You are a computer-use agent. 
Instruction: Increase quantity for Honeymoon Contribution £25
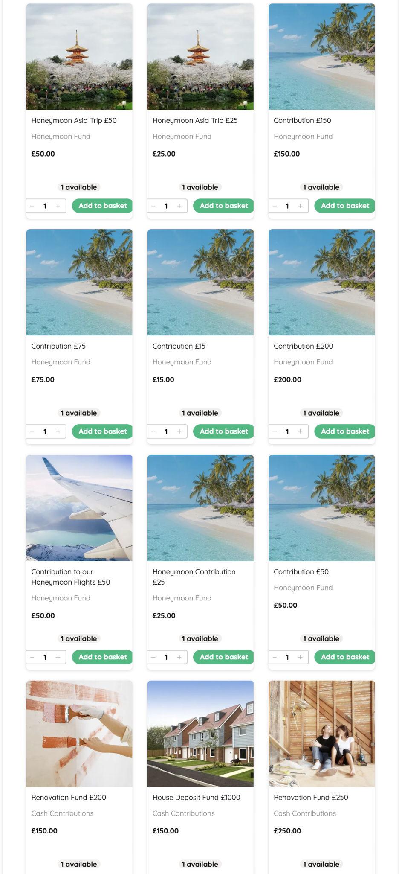(x=179, y=657)
